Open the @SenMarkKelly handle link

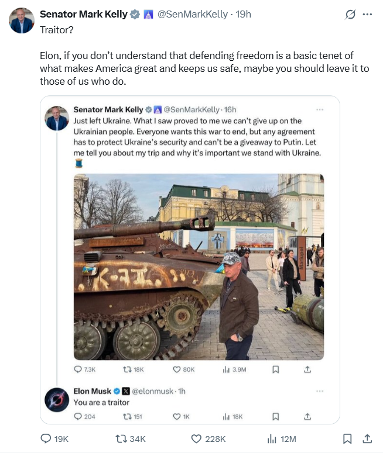point(193,15)
